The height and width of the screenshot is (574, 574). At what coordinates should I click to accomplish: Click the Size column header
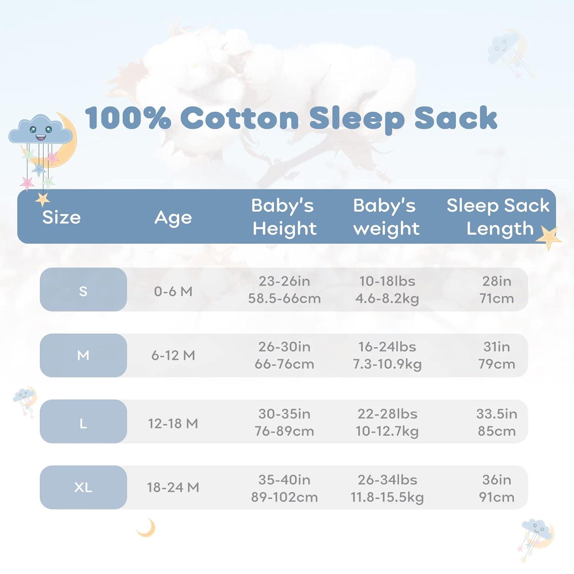pos(61,217)
